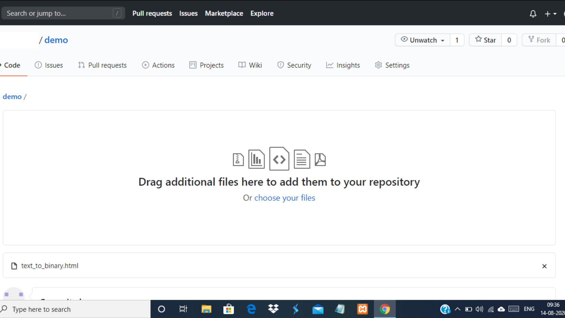Open XAMPP from the taskbar
This screenshot has width=565, height=318.
click(x=362, y=309)
